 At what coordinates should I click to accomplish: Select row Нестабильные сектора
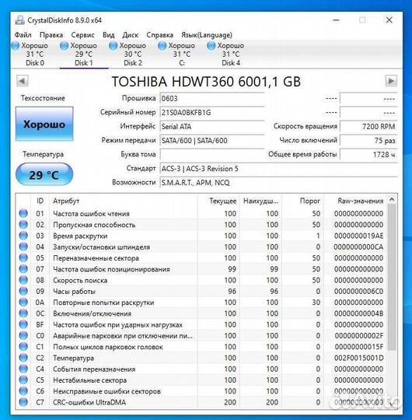tap(201, 380)
